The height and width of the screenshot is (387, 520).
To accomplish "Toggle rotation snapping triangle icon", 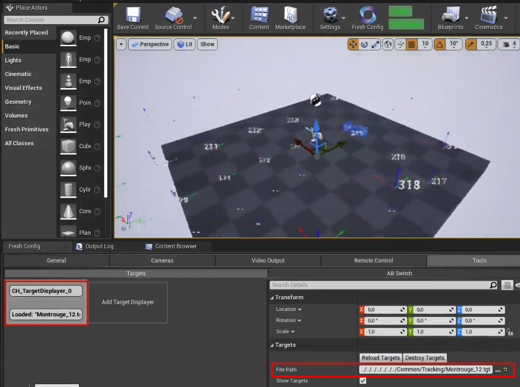I will (x=440, y=44).
